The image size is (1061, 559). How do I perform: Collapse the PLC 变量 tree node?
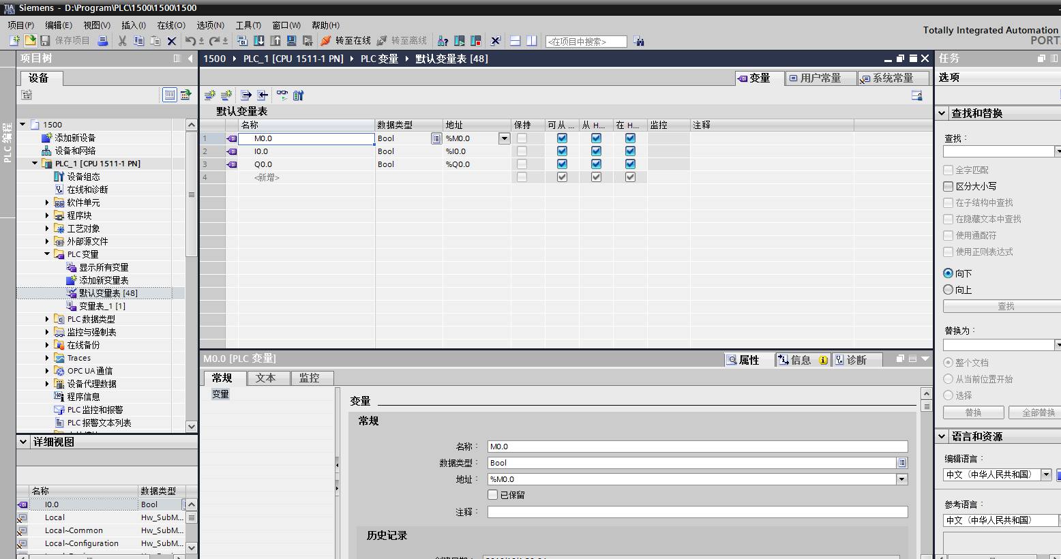[47, 254]
